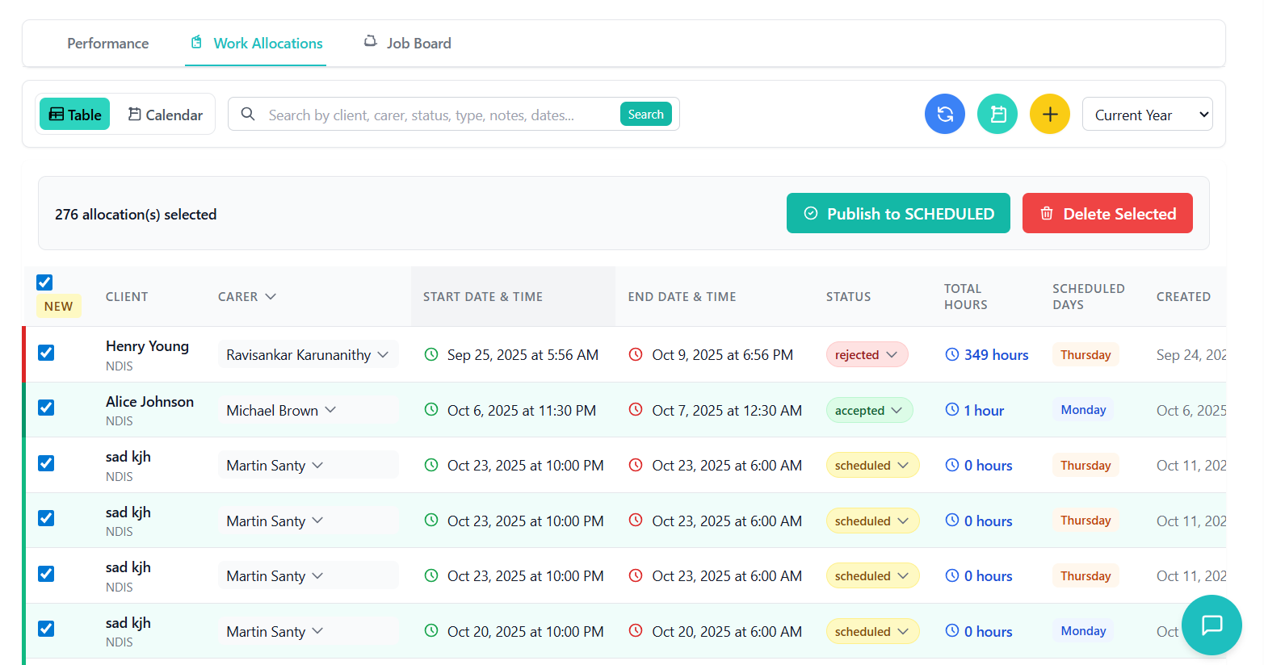Click the blue refresh icon button

[x=944, y=114]
